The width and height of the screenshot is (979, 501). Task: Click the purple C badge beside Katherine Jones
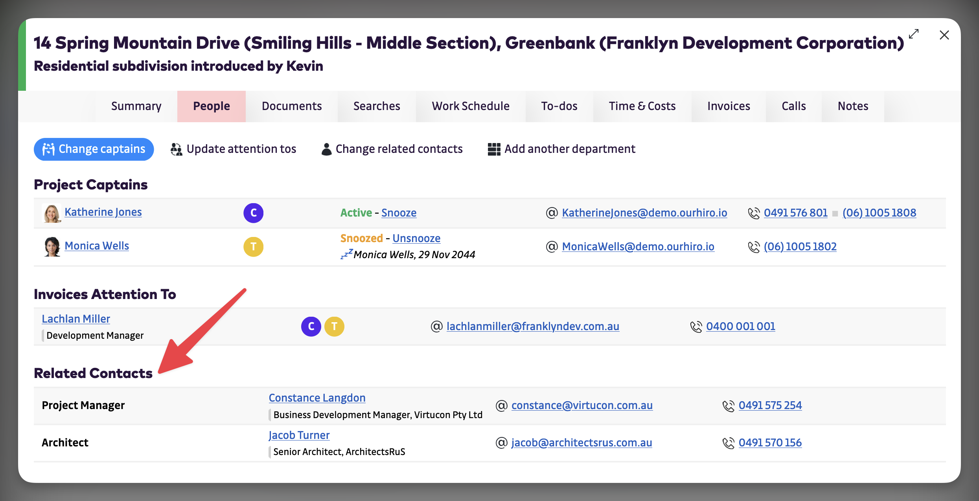tap(253, 213)
